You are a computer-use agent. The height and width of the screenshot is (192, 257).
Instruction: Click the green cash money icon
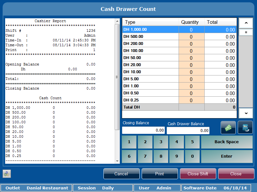(228, 127)
